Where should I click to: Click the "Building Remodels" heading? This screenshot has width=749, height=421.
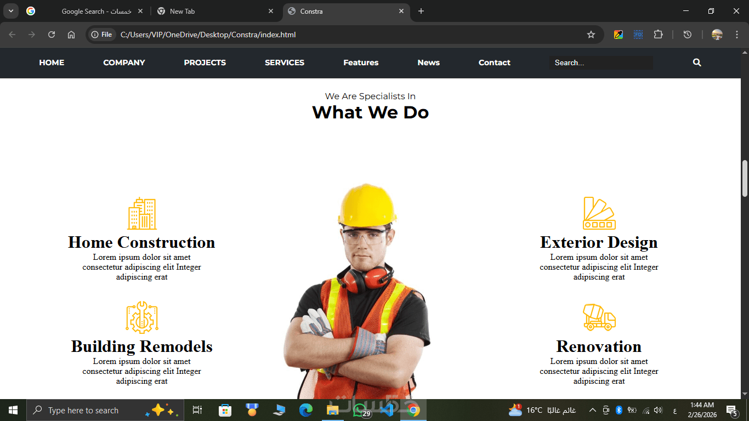coord(141,346)
